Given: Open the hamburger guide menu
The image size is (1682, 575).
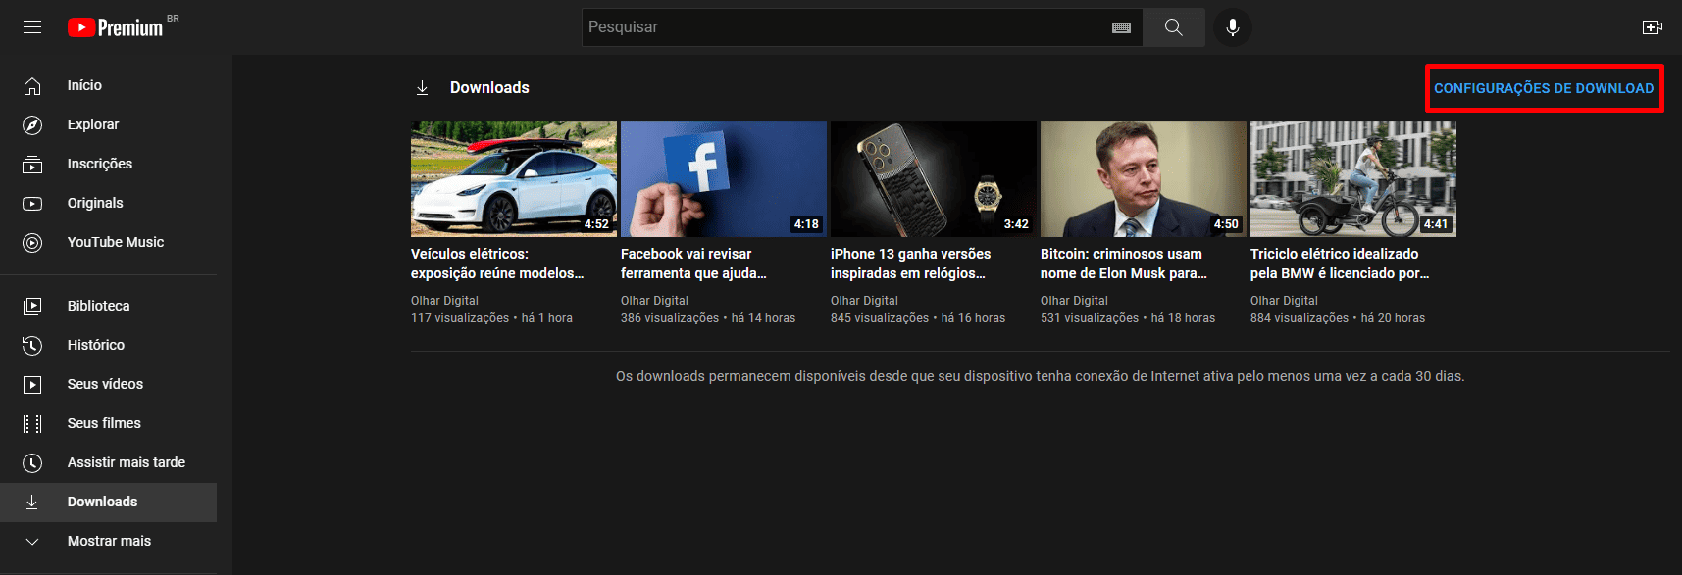Looking at the screenshot, I should (32, 27).
